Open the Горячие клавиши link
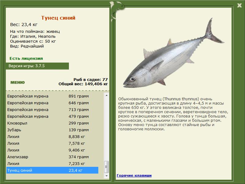 click(134, 175)
